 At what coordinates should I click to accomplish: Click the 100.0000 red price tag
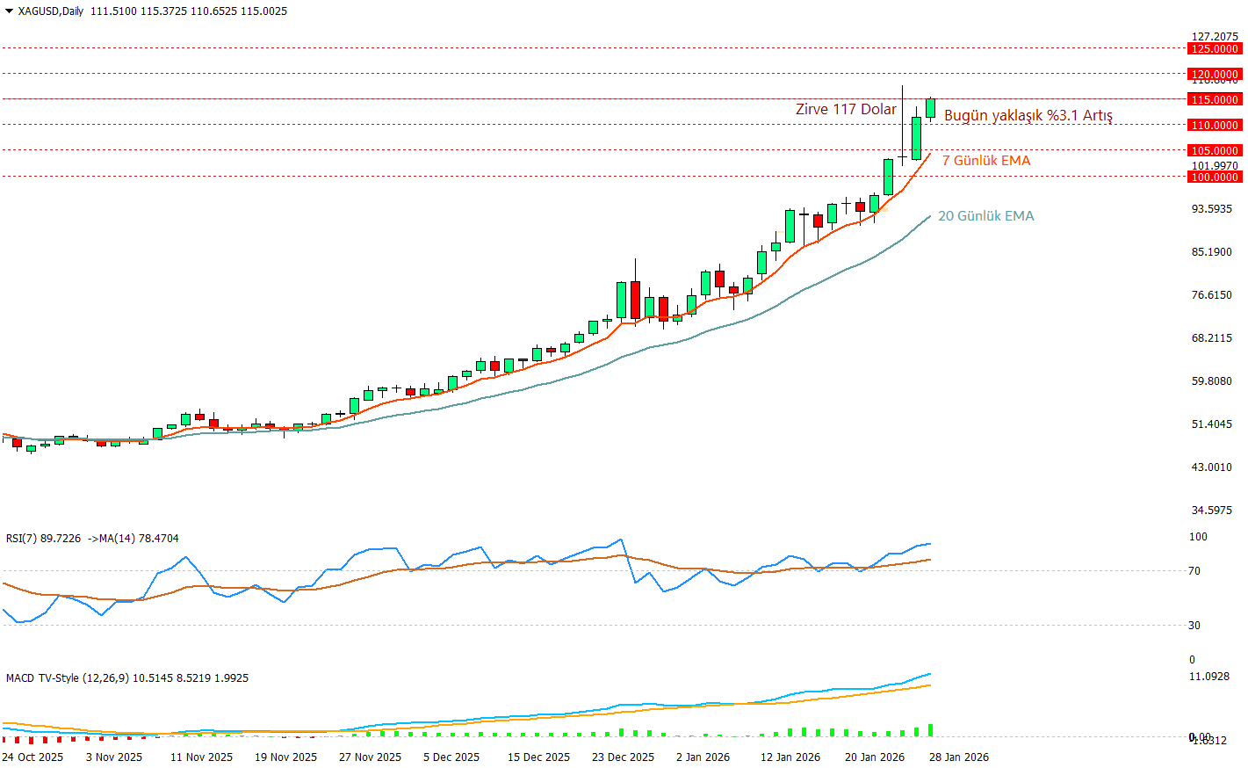coord(1214,178)
